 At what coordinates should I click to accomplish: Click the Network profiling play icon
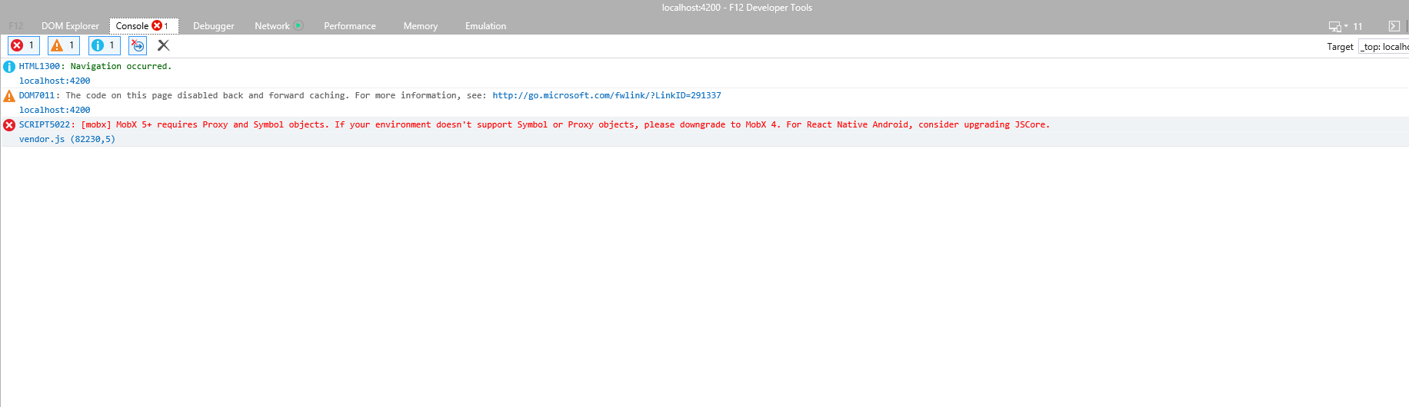(x=298, y=25)
